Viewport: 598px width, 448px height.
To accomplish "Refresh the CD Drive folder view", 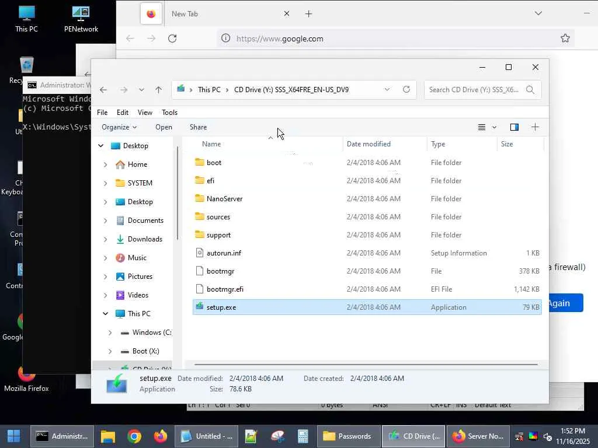I will 406,89.
